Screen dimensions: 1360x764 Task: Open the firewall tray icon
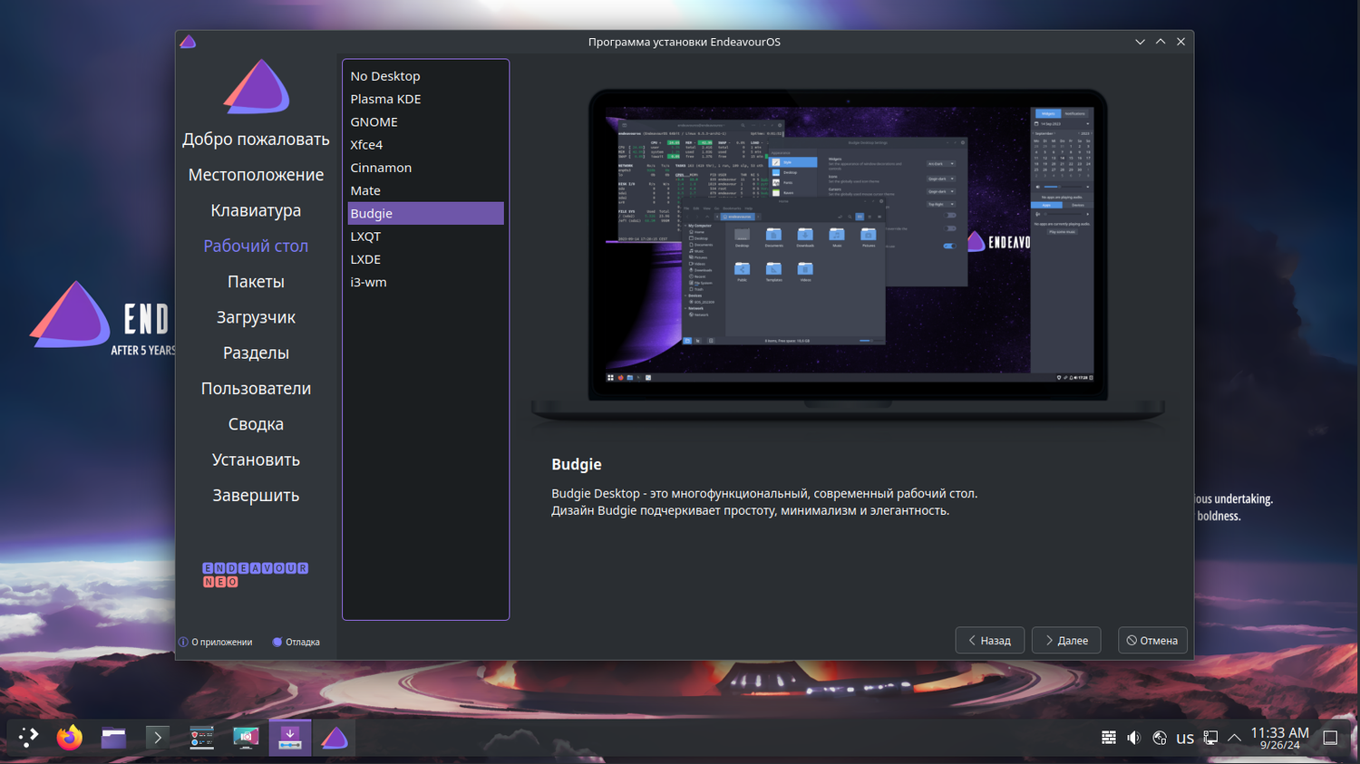point(1108,738)
